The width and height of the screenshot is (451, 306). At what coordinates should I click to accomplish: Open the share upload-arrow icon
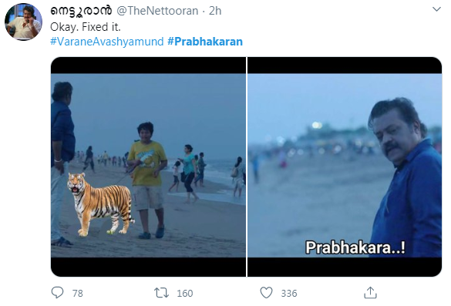(x=370, y=293)
